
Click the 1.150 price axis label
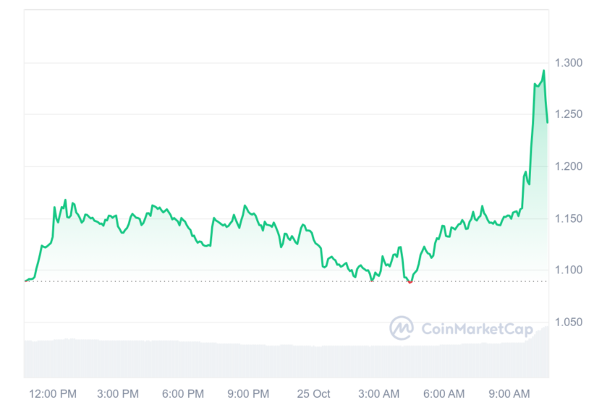pos(568,218)
